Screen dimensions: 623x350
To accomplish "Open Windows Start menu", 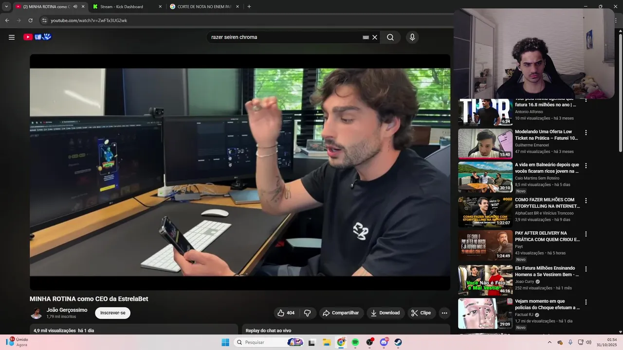I will 225,342.
